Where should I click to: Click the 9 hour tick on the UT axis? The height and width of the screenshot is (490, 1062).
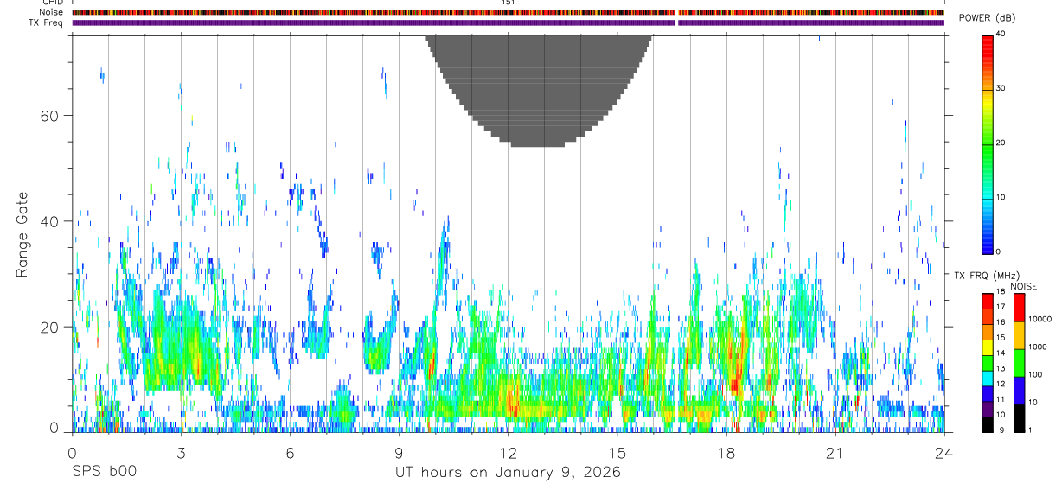(x=399, y=452)
